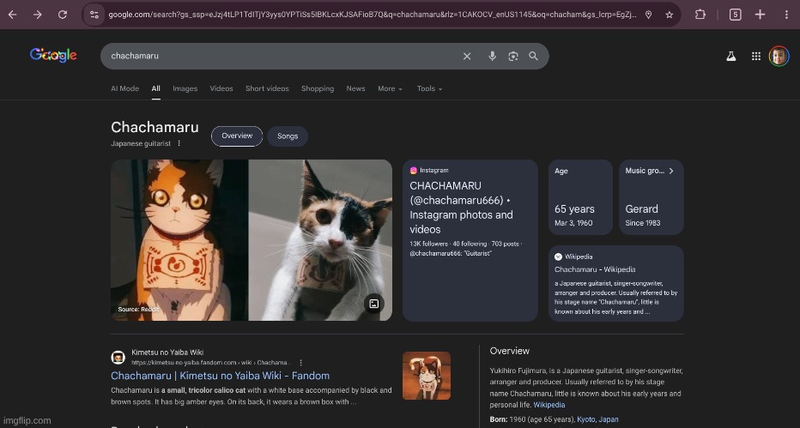Image resolution: width=800 pixels, height=428 pixels.
Task: Open the browser extensions puzzle icon
Action: 700,15
